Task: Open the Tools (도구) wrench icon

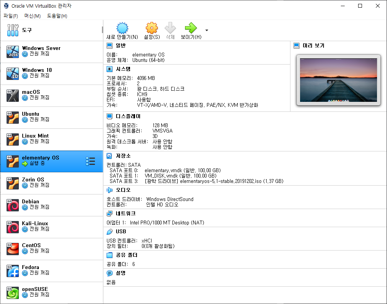Action: pyautogui.click(x=13, y=30)
